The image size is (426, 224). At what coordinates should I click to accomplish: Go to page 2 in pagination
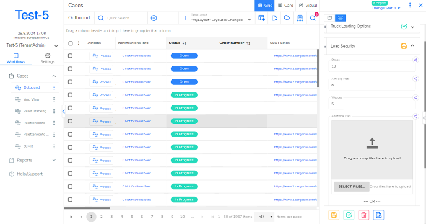click(x=102, y=217)
